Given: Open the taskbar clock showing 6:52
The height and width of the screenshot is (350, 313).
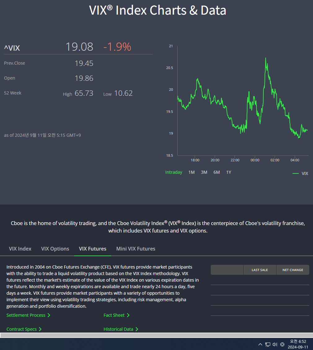Looking at the screenshot, I should 298,344.
